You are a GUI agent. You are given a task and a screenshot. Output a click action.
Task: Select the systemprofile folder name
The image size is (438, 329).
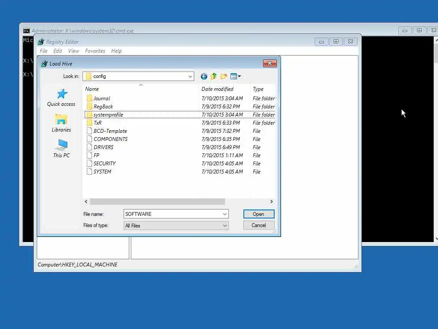tap(108, 115)
